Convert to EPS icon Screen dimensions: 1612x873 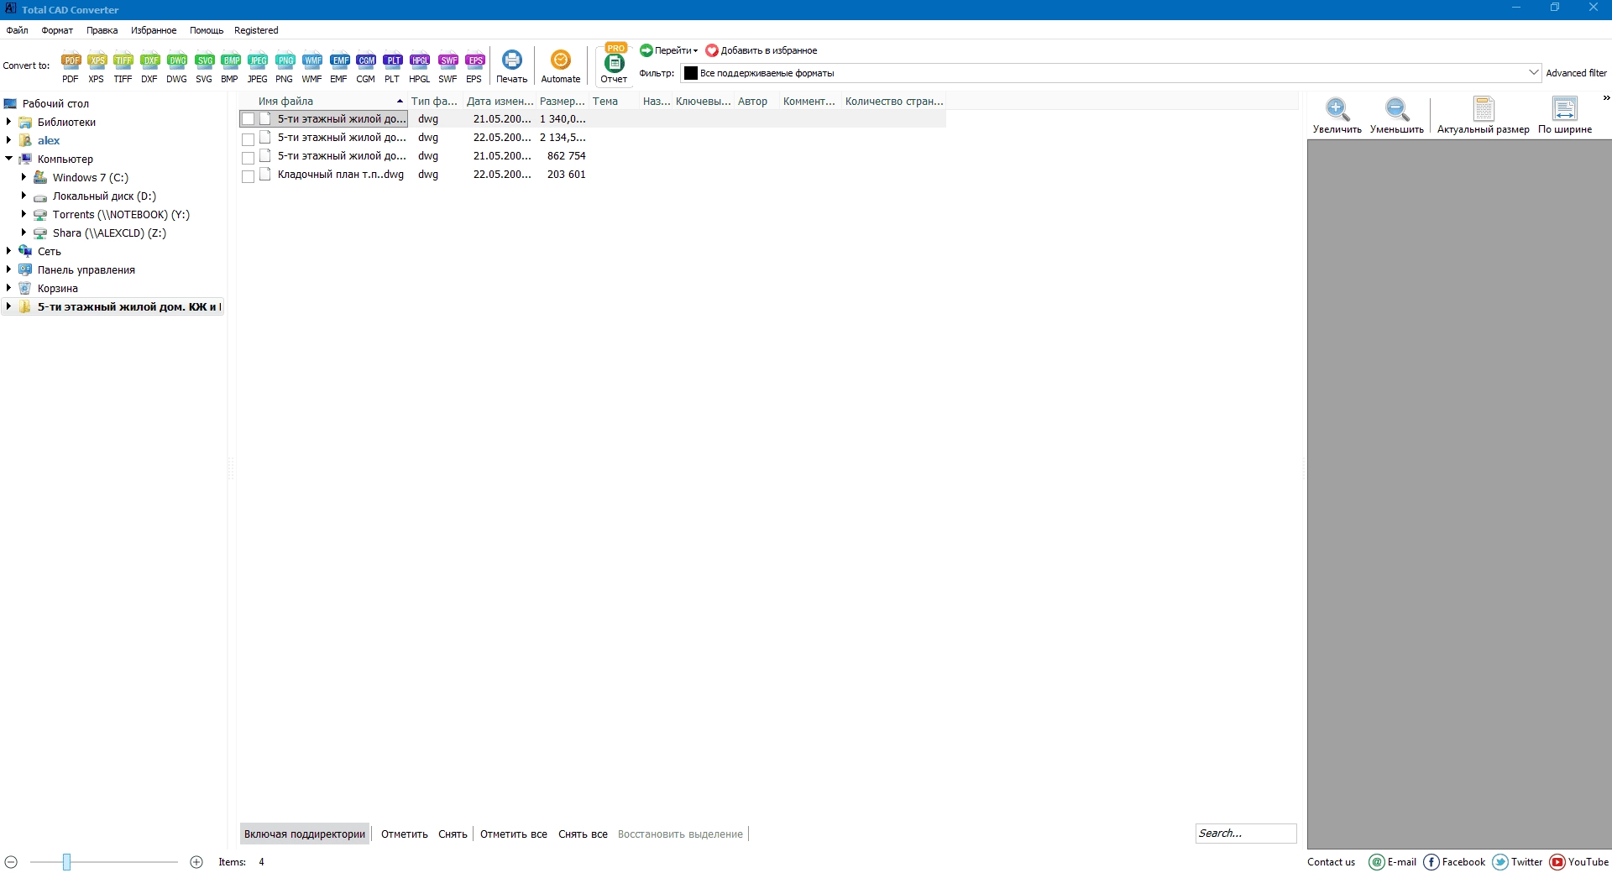pyautogui.click(x=474, y=67)
